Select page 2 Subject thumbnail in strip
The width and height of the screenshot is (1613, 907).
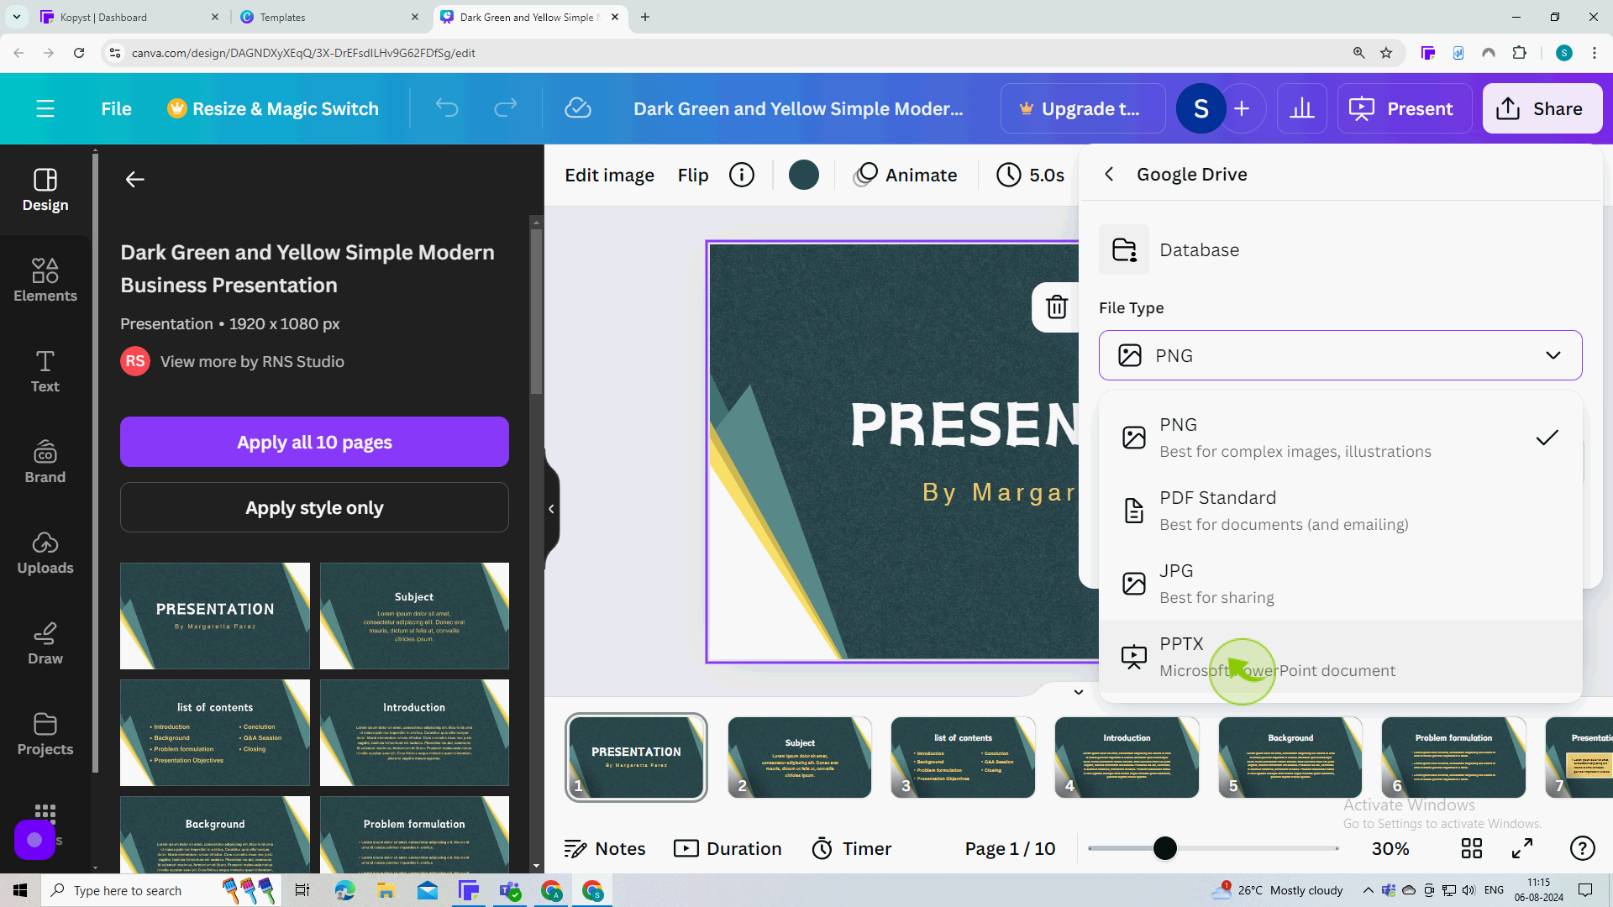click(799, 757)
